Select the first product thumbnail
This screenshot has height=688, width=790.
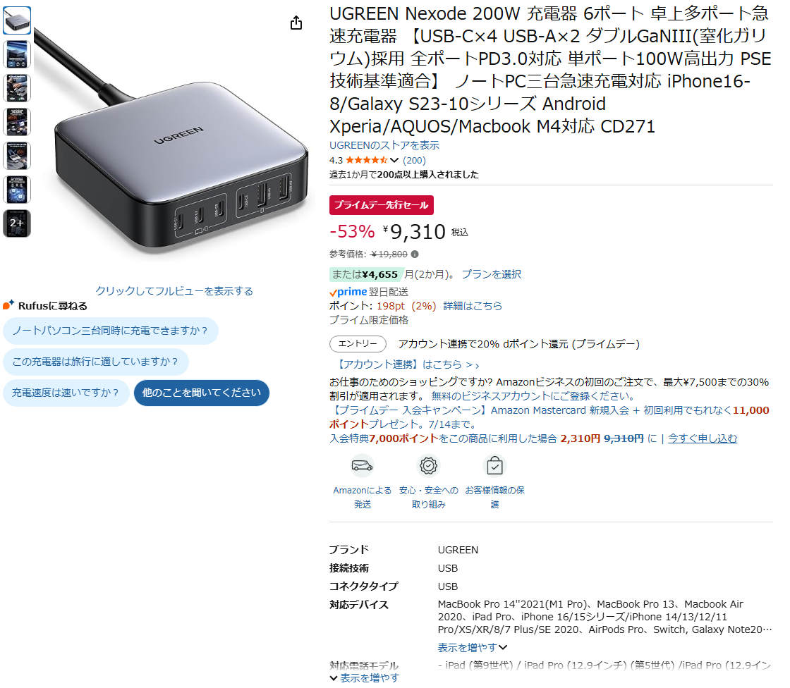[x=17, y=20]
